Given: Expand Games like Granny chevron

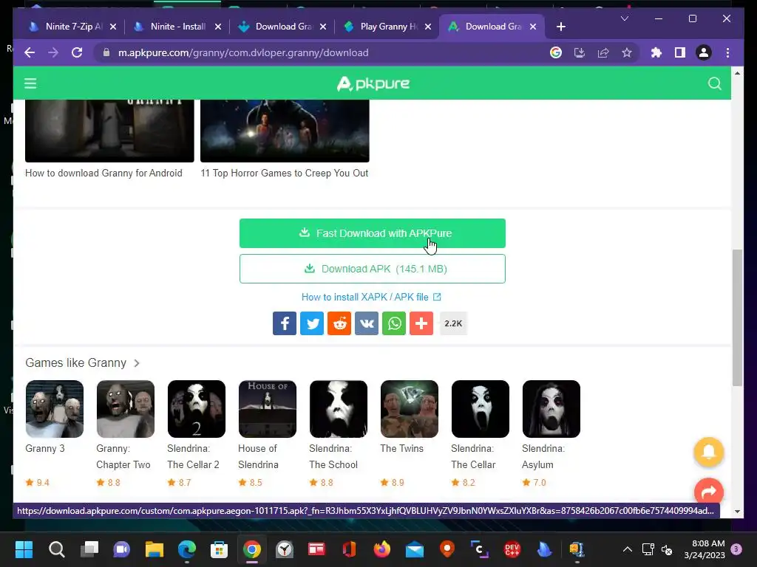Looking at the screenshot, I should (137, 363).
